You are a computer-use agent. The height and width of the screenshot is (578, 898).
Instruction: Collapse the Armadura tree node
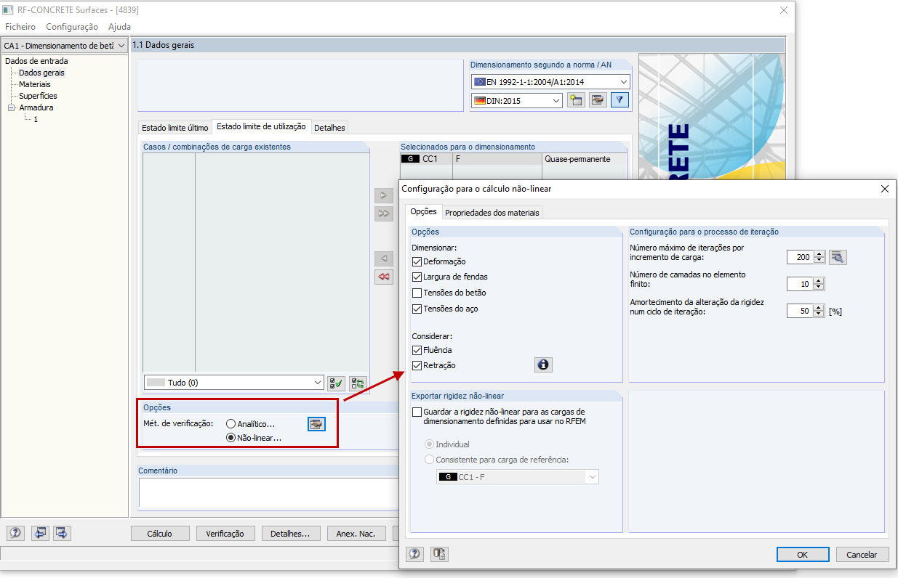pos(12,107)
